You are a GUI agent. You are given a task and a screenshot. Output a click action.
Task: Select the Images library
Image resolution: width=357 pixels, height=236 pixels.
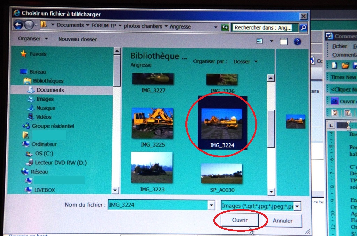tap(40, 99)
